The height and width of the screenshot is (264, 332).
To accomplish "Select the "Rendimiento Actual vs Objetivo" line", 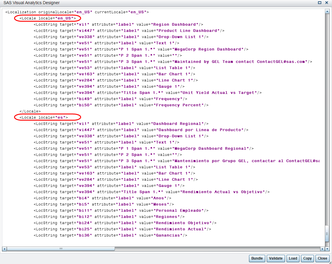I will [x=152, y=192].
